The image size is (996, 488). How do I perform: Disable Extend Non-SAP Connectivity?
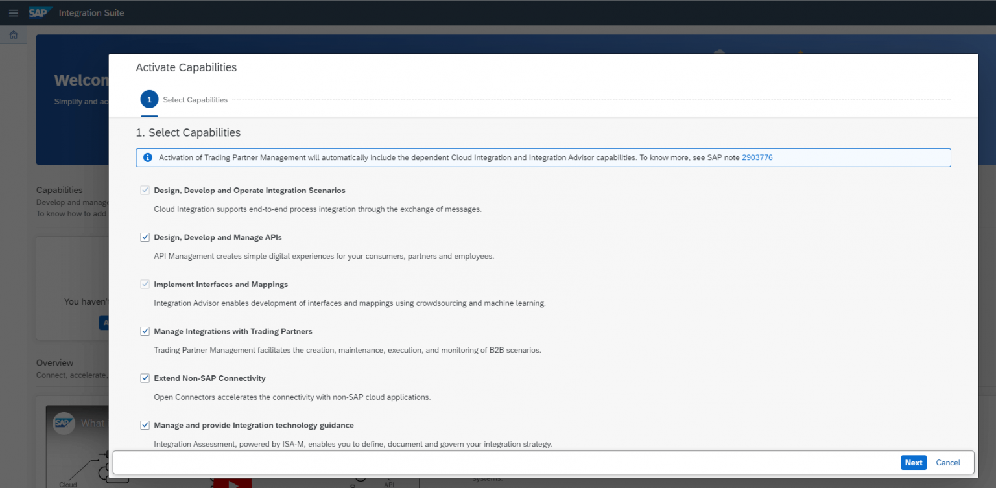(x=145, y=378)
